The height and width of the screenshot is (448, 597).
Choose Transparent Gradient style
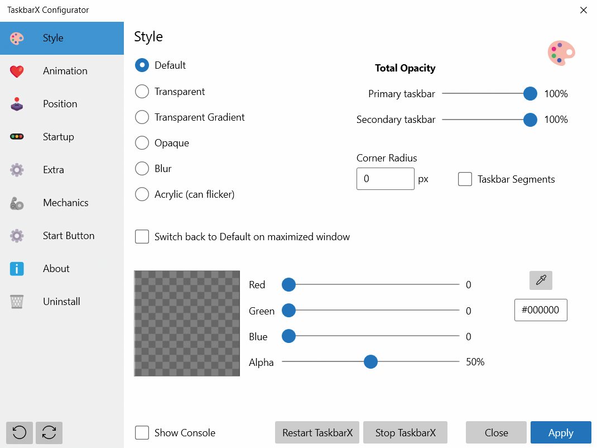(142, 117)
